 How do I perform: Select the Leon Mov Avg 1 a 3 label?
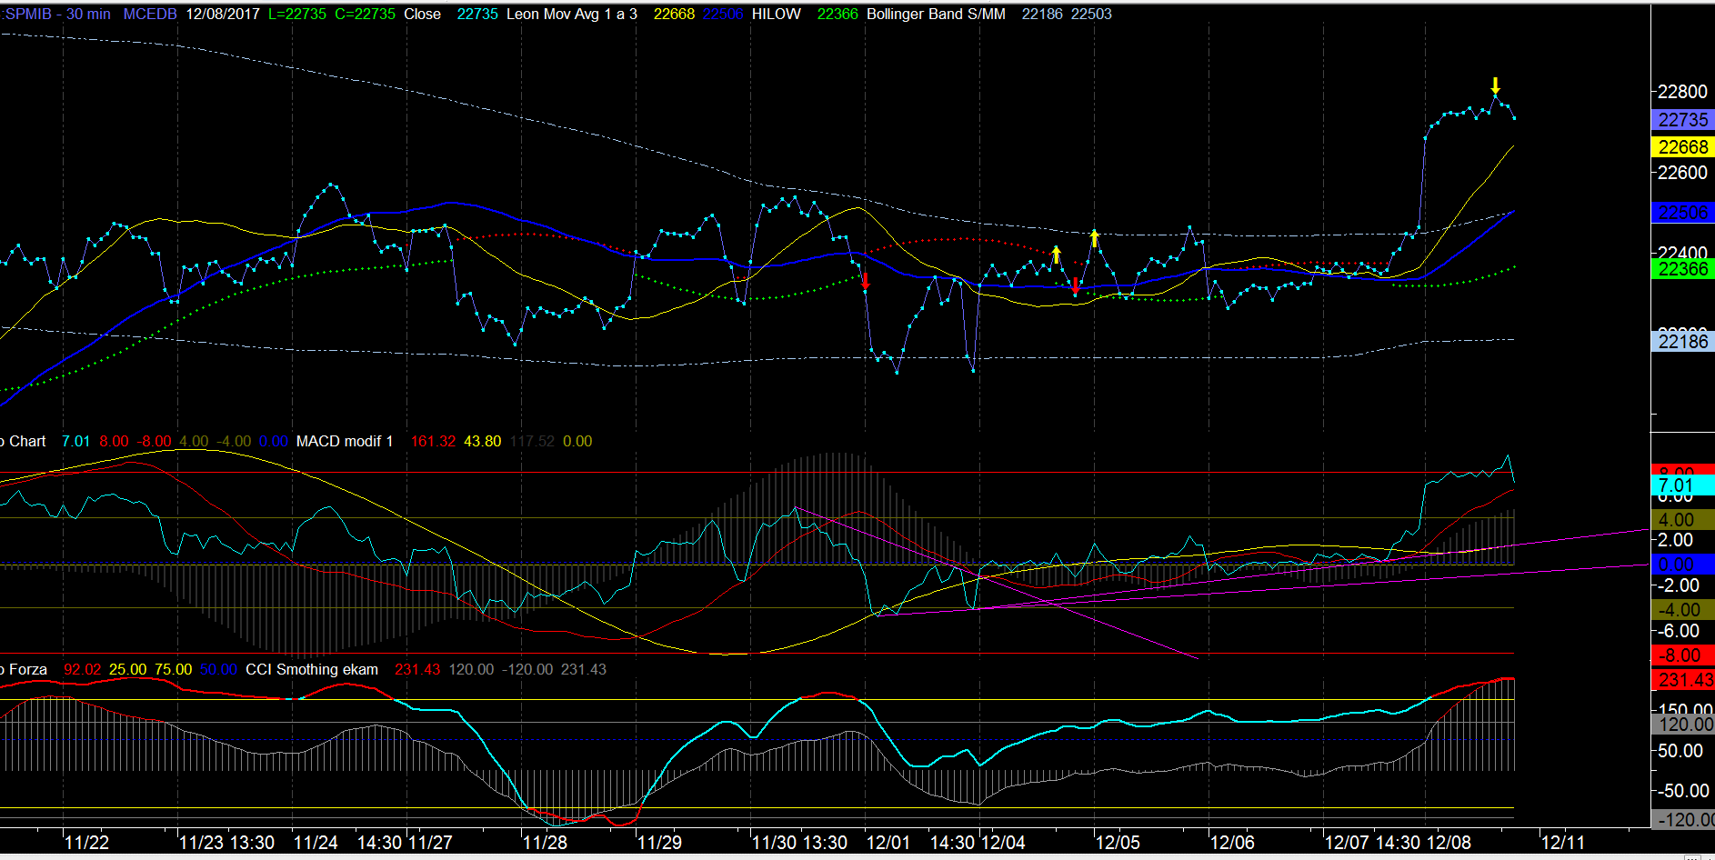point(572,15)
